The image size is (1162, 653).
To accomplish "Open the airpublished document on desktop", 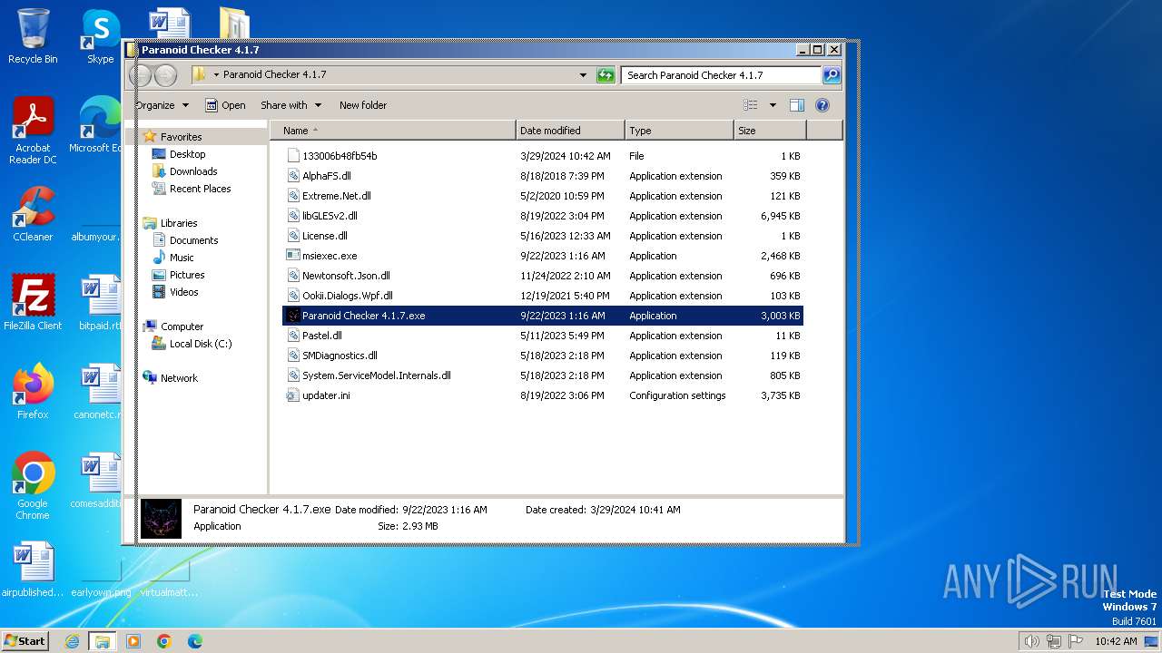I will [33, 569].
